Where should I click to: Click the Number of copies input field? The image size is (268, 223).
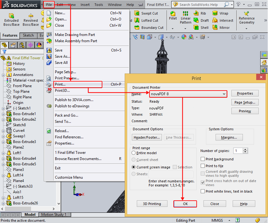[x=238, y=151]
